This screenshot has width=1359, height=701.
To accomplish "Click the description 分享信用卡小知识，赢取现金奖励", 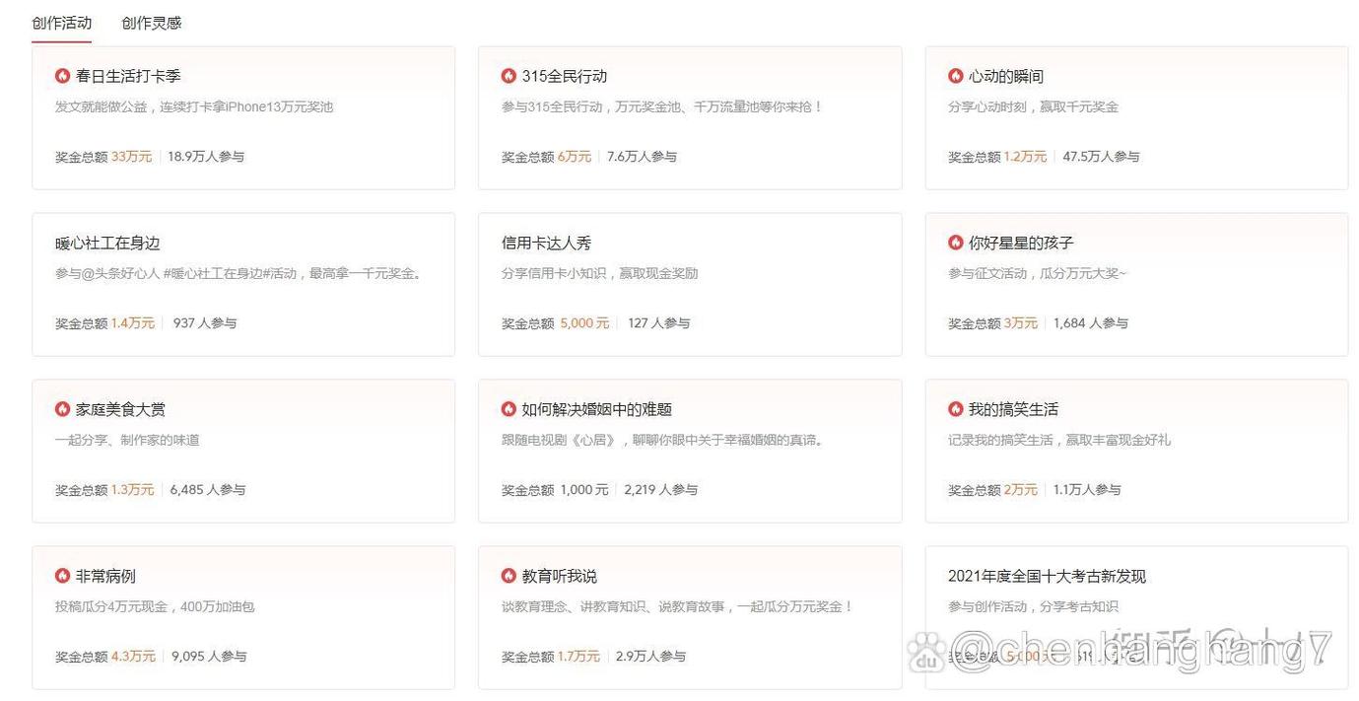I will (600, 273).
